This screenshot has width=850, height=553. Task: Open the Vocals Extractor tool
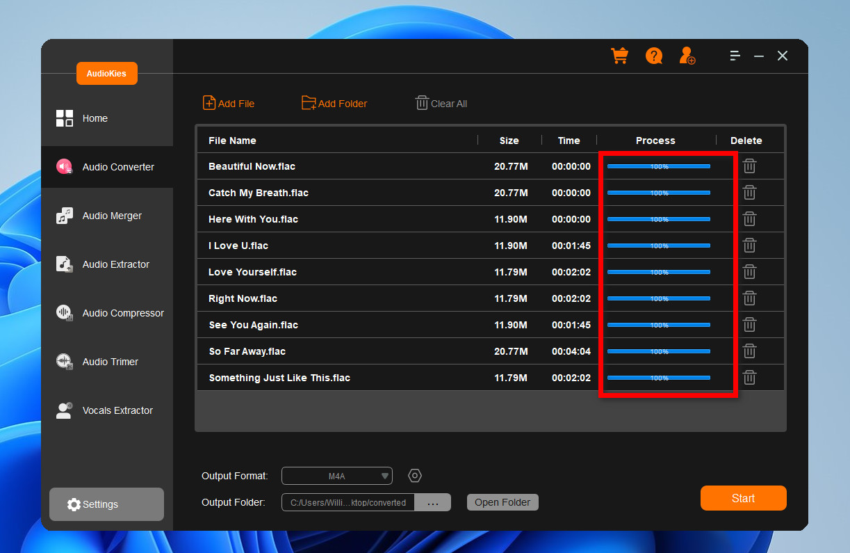coord(107,410)
